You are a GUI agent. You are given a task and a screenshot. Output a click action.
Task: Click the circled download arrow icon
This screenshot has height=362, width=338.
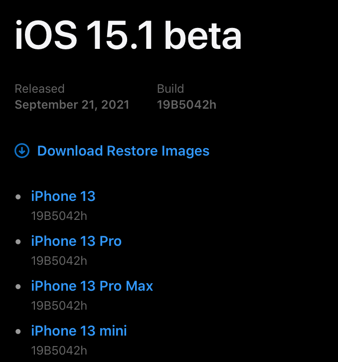22,151
